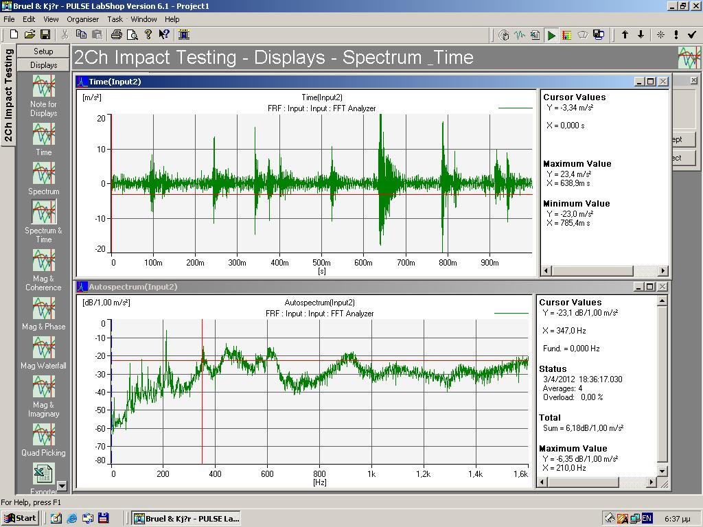Create a new project with New icon
The image size is (703, 527).
14,34
